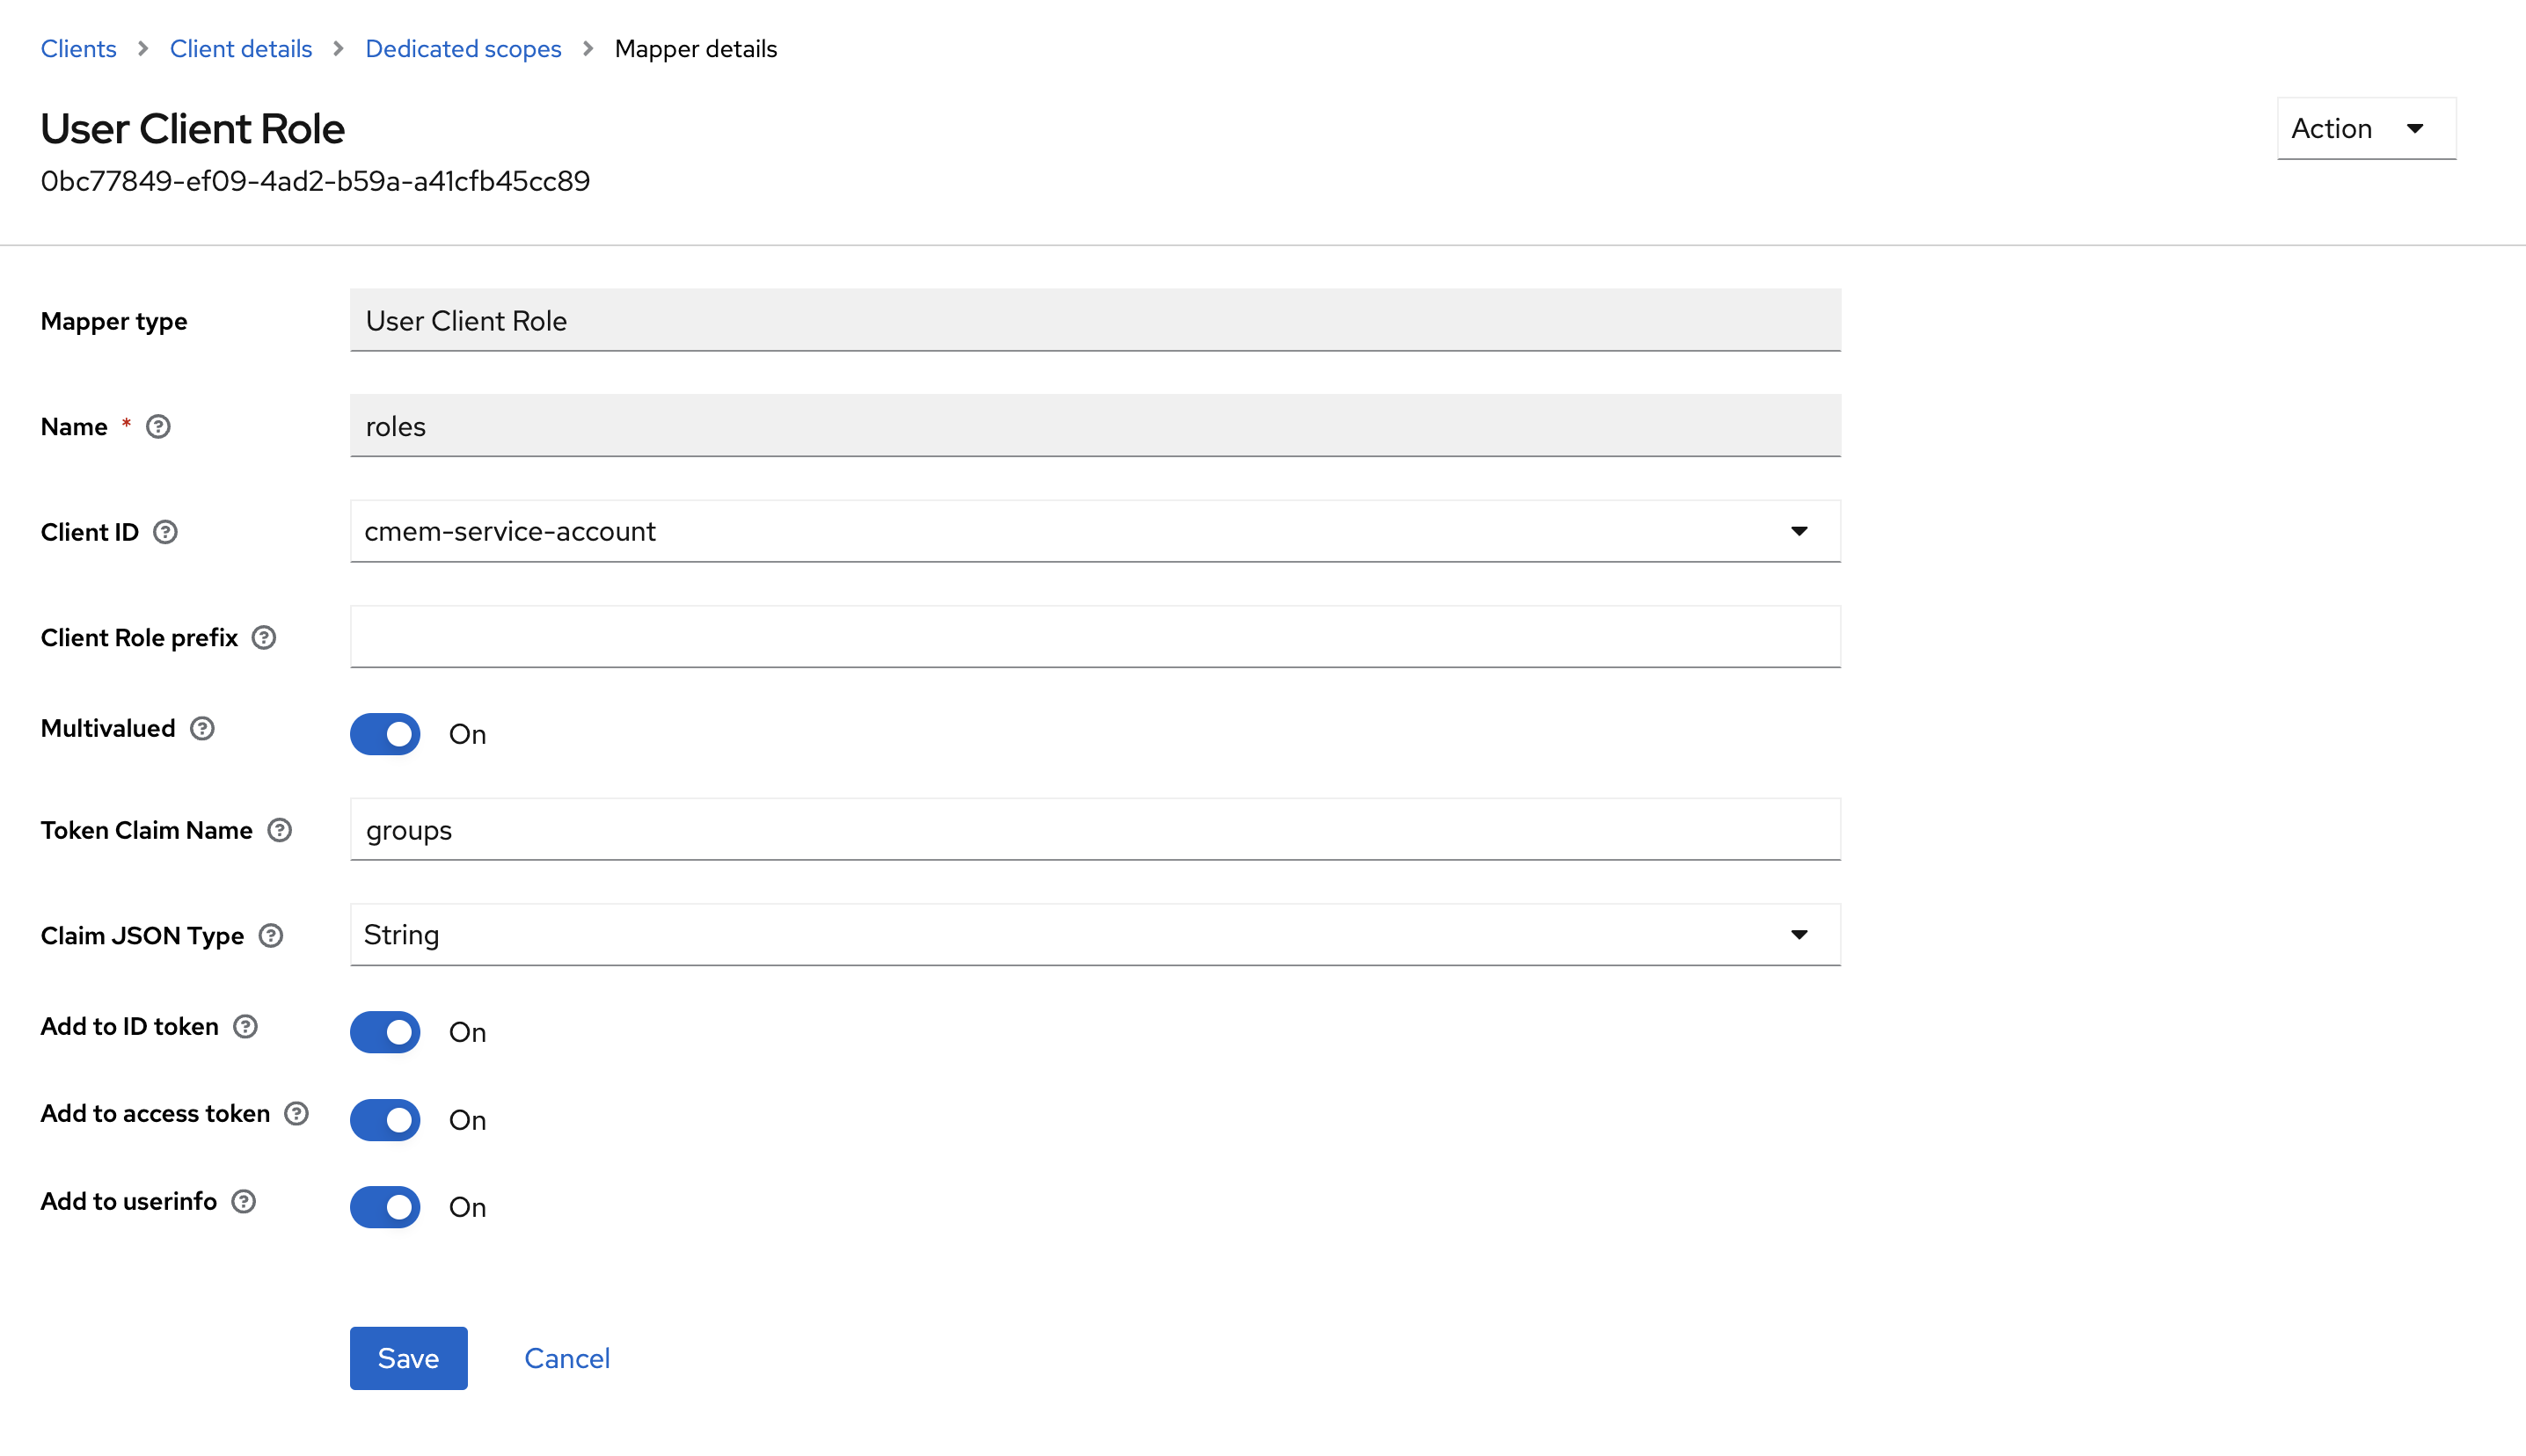Open the Add to ID token help
This screenshot has height=1456, width=2526.
[244, 1026]
